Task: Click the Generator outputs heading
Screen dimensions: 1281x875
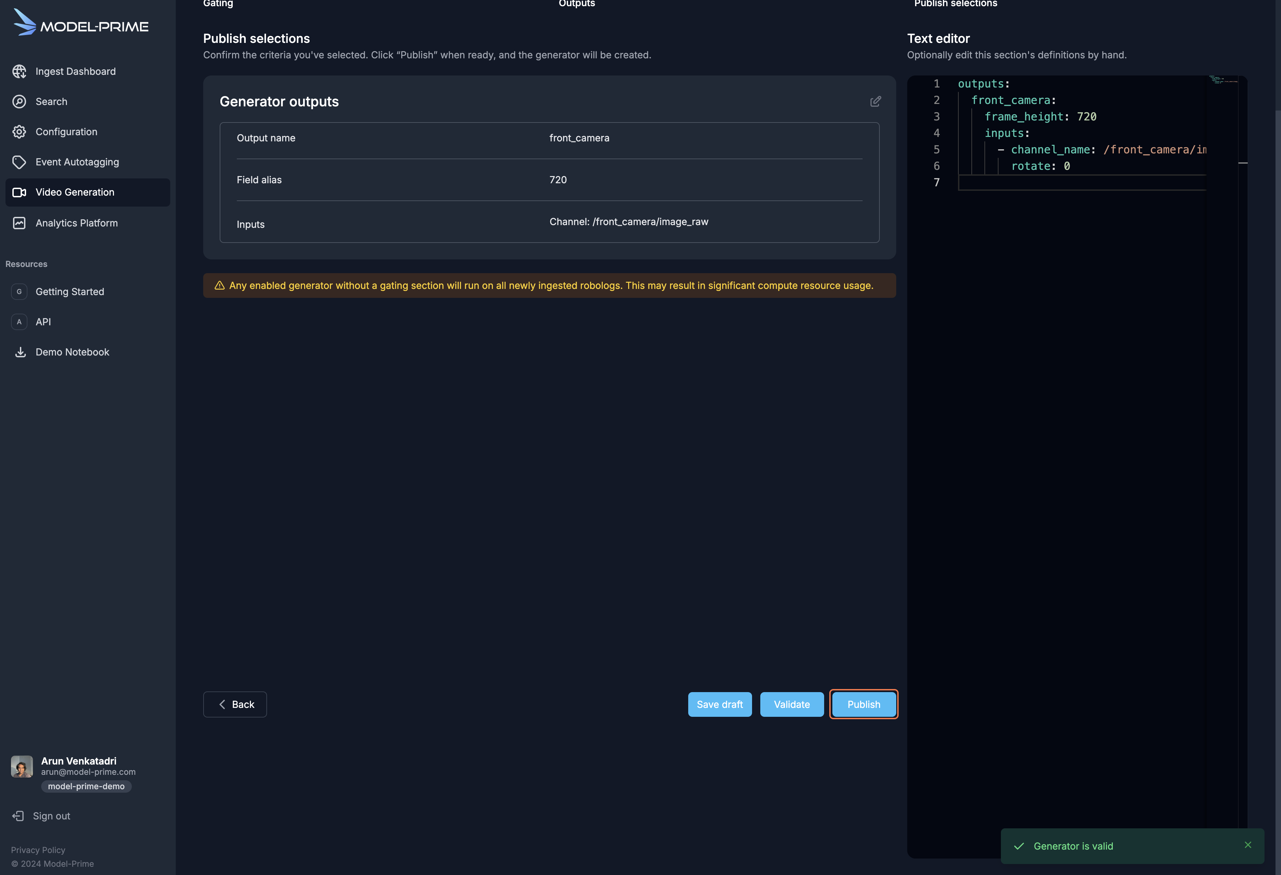Action: tap(279, 101)
